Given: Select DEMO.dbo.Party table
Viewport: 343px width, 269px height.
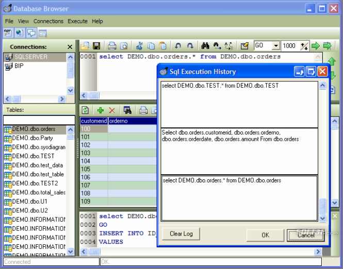Looking at the screenshot, I should [x=35, y=138].
